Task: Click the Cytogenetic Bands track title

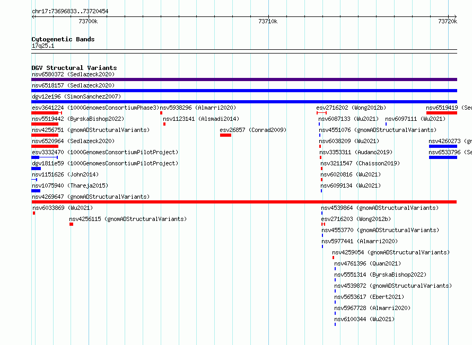Action: (x=63, y=39)
